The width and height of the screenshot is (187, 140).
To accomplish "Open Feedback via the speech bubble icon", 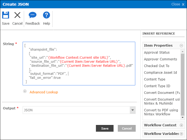I will click(x=33, y=15).
